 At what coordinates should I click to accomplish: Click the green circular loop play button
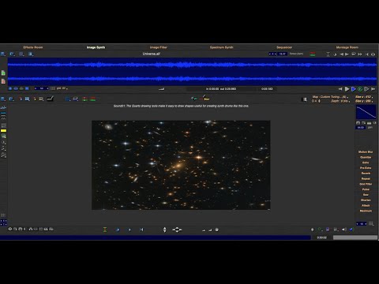tap(360, 89)
